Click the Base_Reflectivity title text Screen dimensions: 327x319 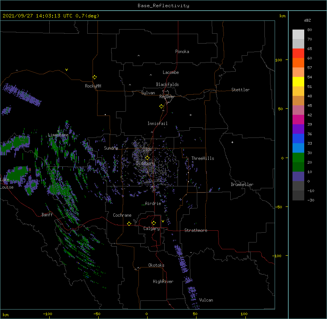(163, 6)
